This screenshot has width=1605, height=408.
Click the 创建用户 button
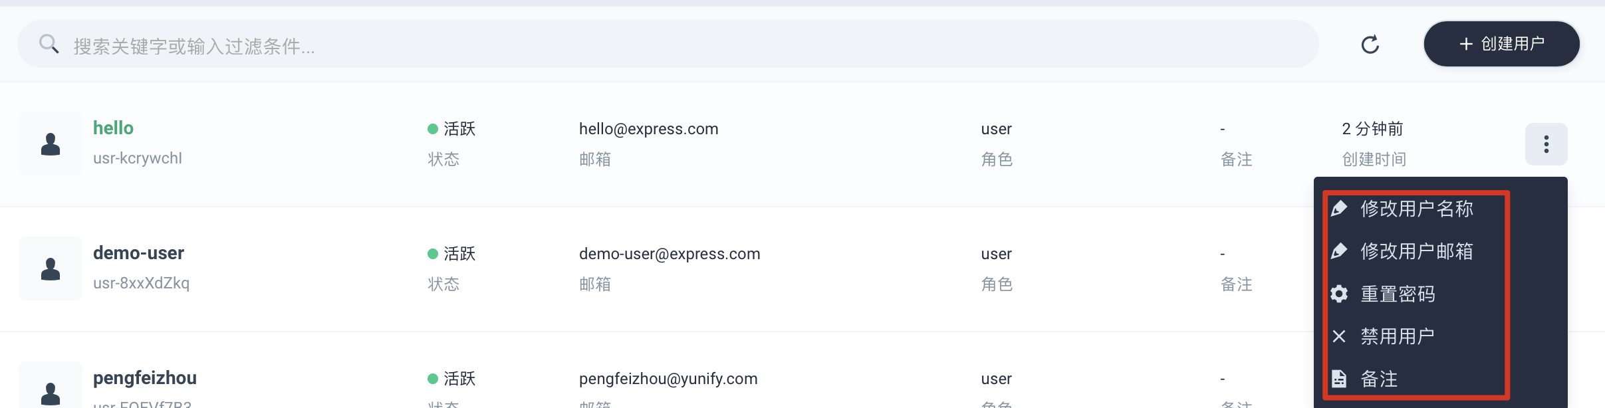point(1501,44)
